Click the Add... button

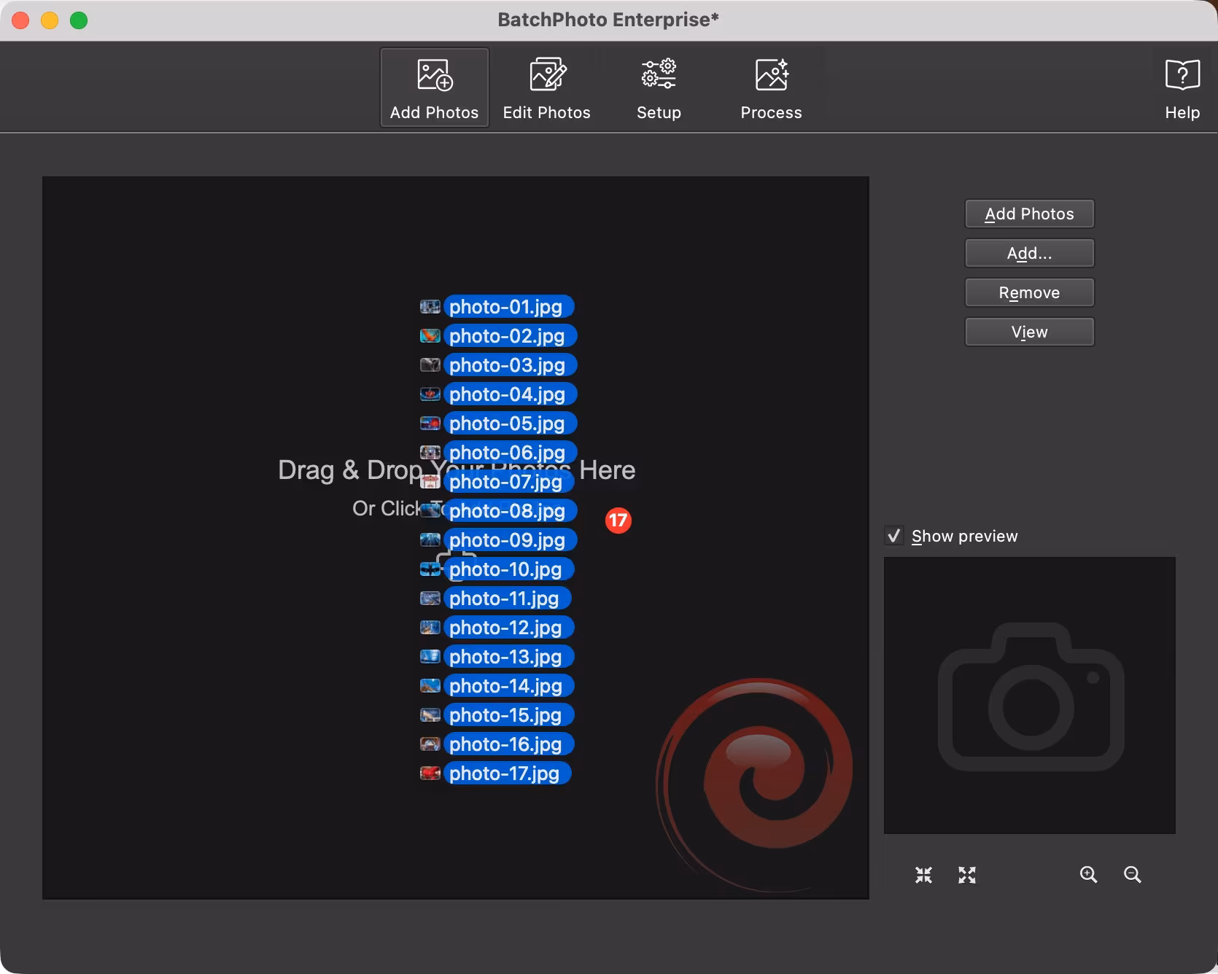[1029, 253]
